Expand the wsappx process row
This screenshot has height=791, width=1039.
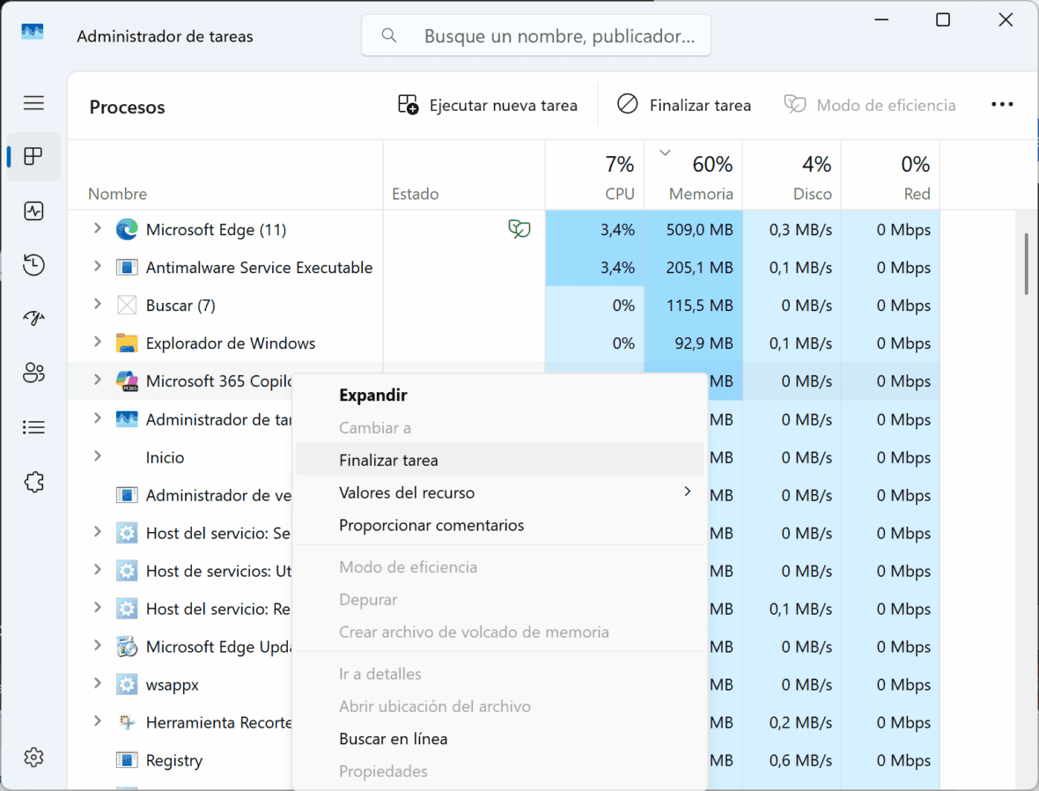click(98, 683)
